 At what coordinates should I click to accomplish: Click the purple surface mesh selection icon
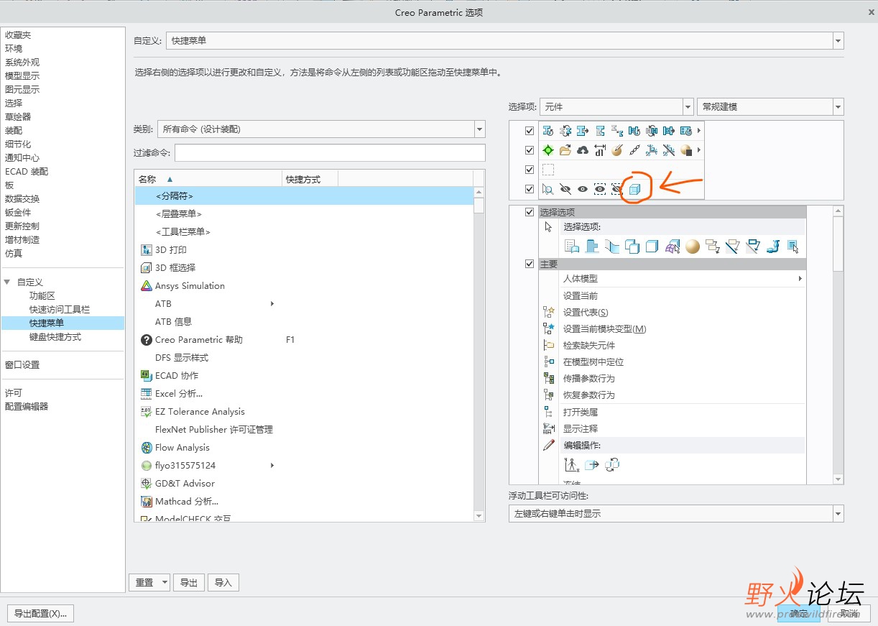[x=673, y=247]
